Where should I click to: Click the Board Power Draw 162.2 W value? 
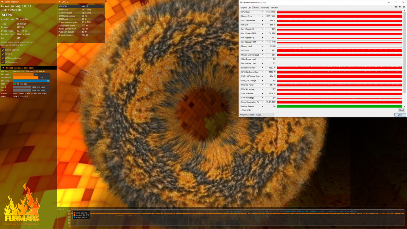[x=271, y=68]
